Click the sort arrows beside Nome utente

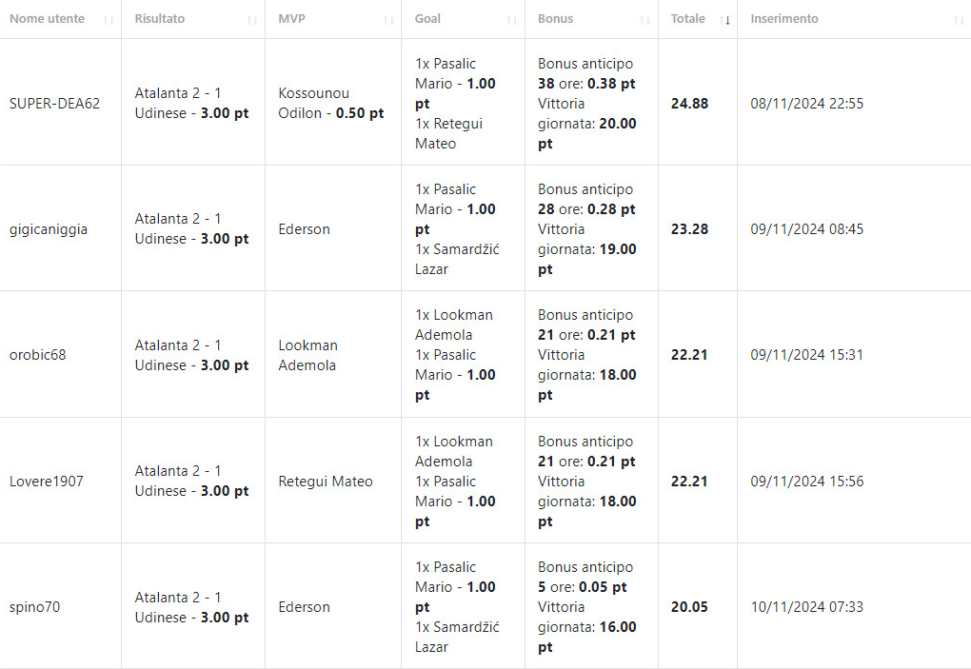(109, 20)
